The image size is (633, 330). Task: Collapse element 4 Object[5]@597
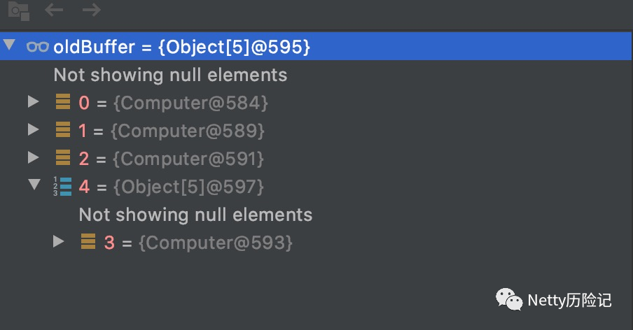click(34, 186)
